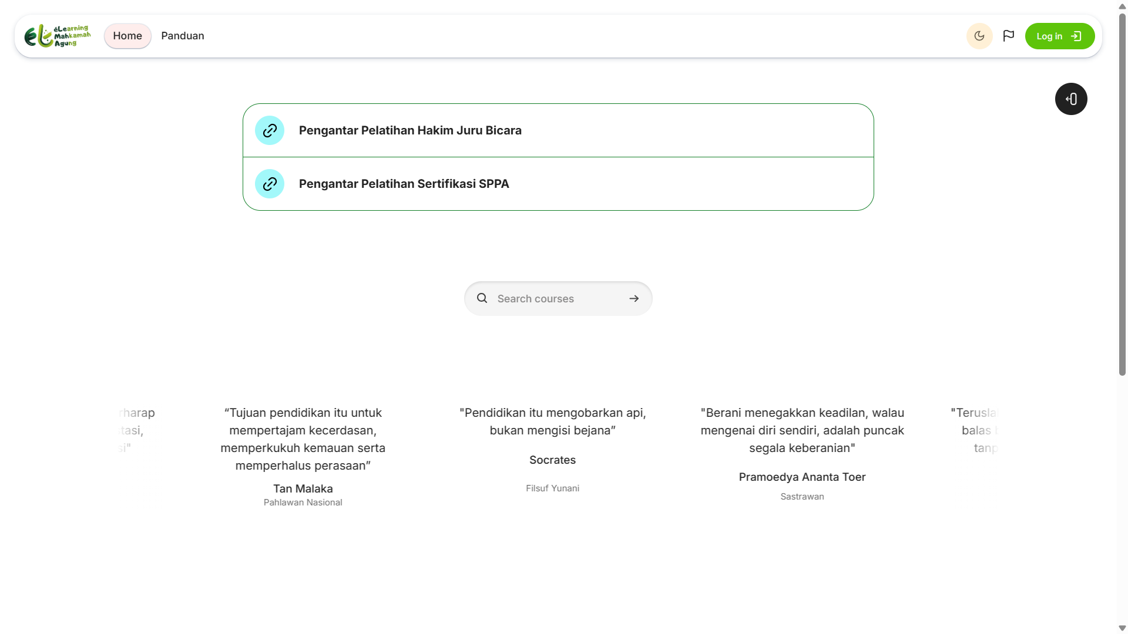Select the quote starting 'Berani menegakkan keadilan'

point(803,430)
